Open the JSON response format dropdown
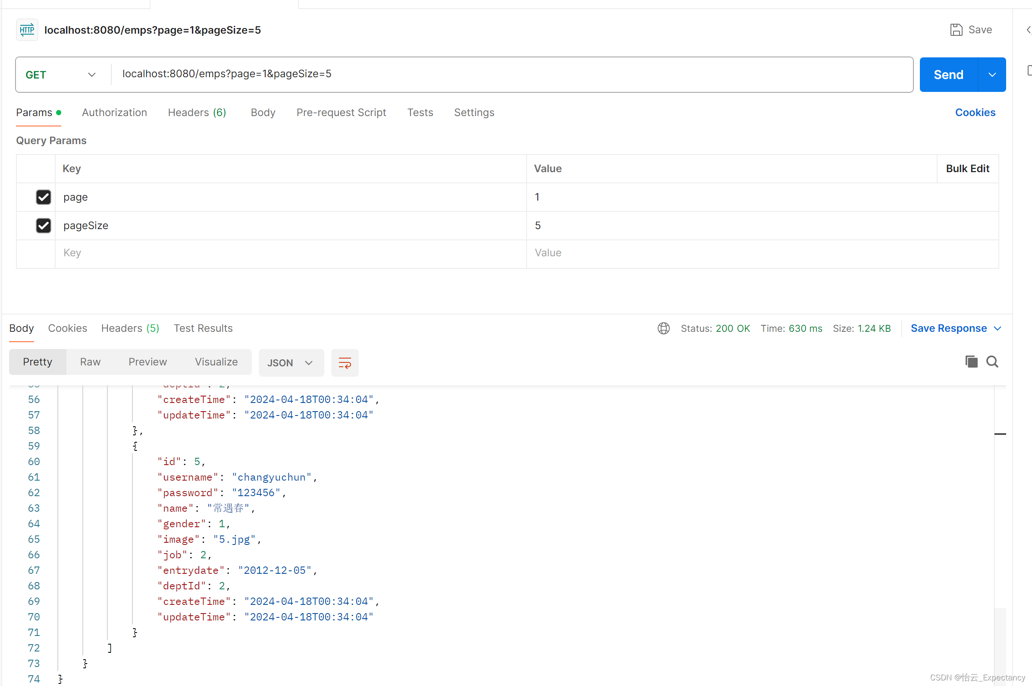 (291, 363)
